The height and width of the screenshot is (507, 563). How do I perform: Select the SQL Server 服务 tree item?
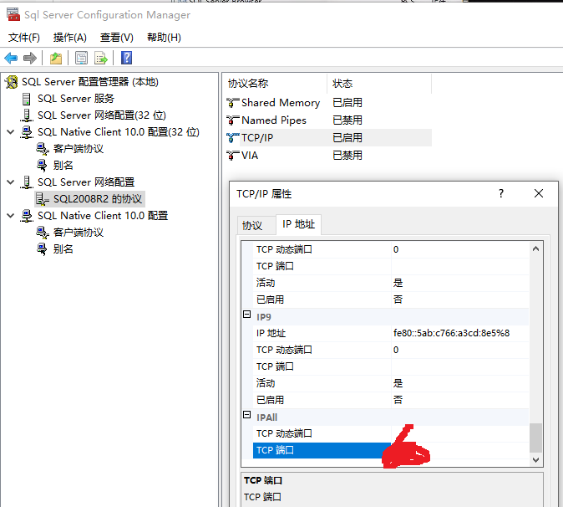tap(76, 99)
